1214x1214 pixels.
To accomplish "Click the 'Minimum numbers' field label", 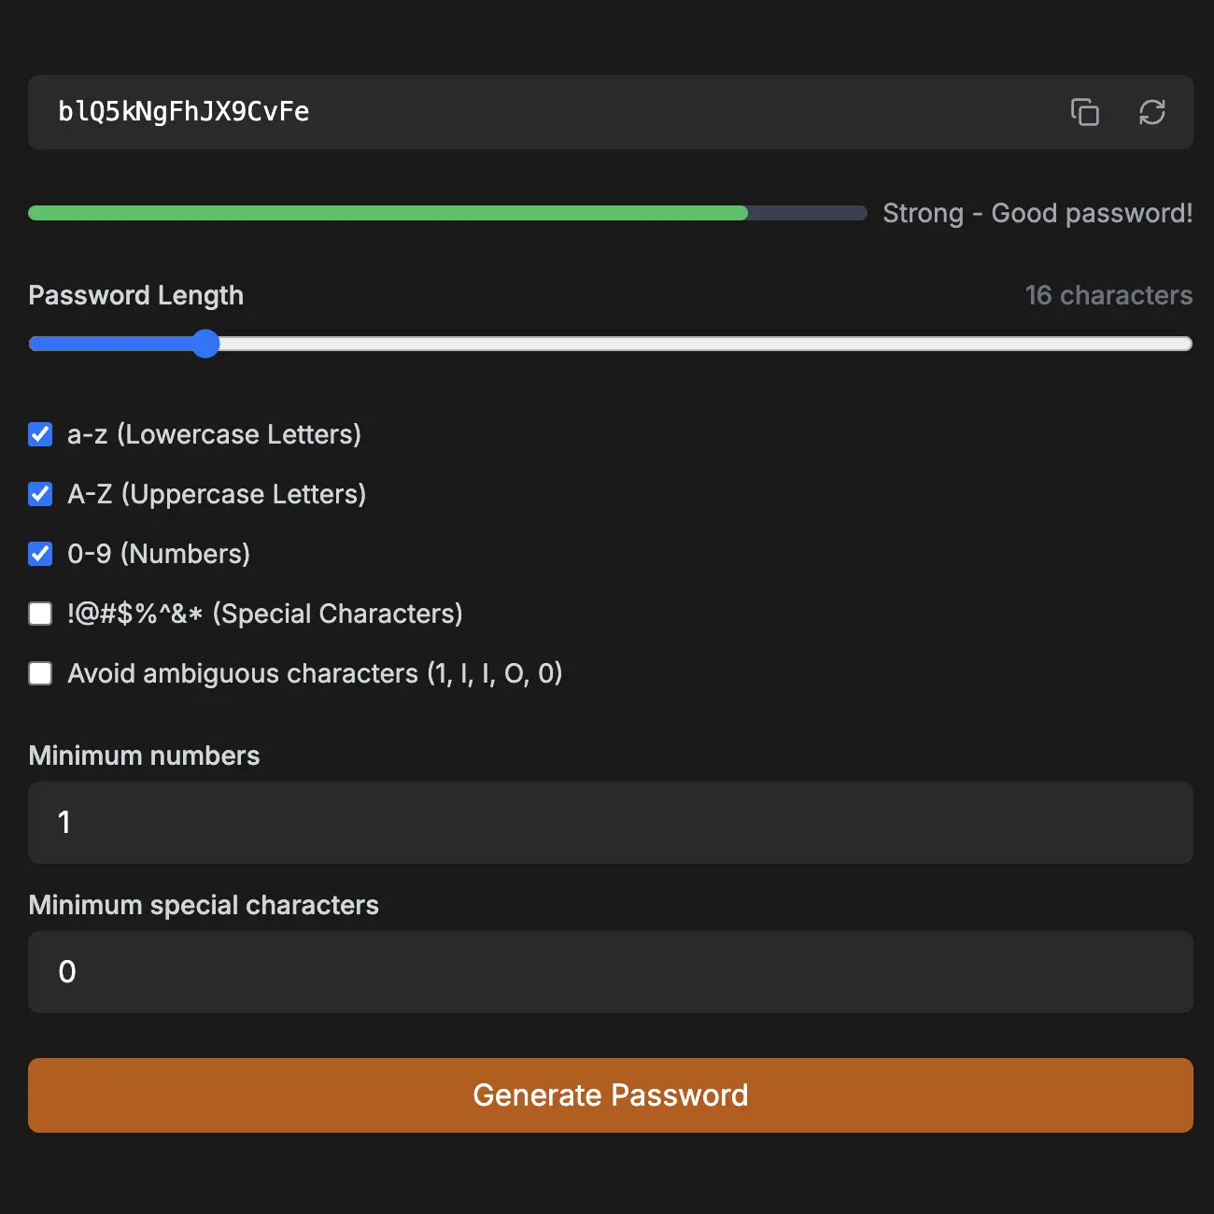I will [144, 755].
